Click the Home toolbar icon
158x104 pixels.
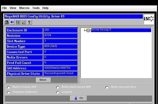point(7,22)
